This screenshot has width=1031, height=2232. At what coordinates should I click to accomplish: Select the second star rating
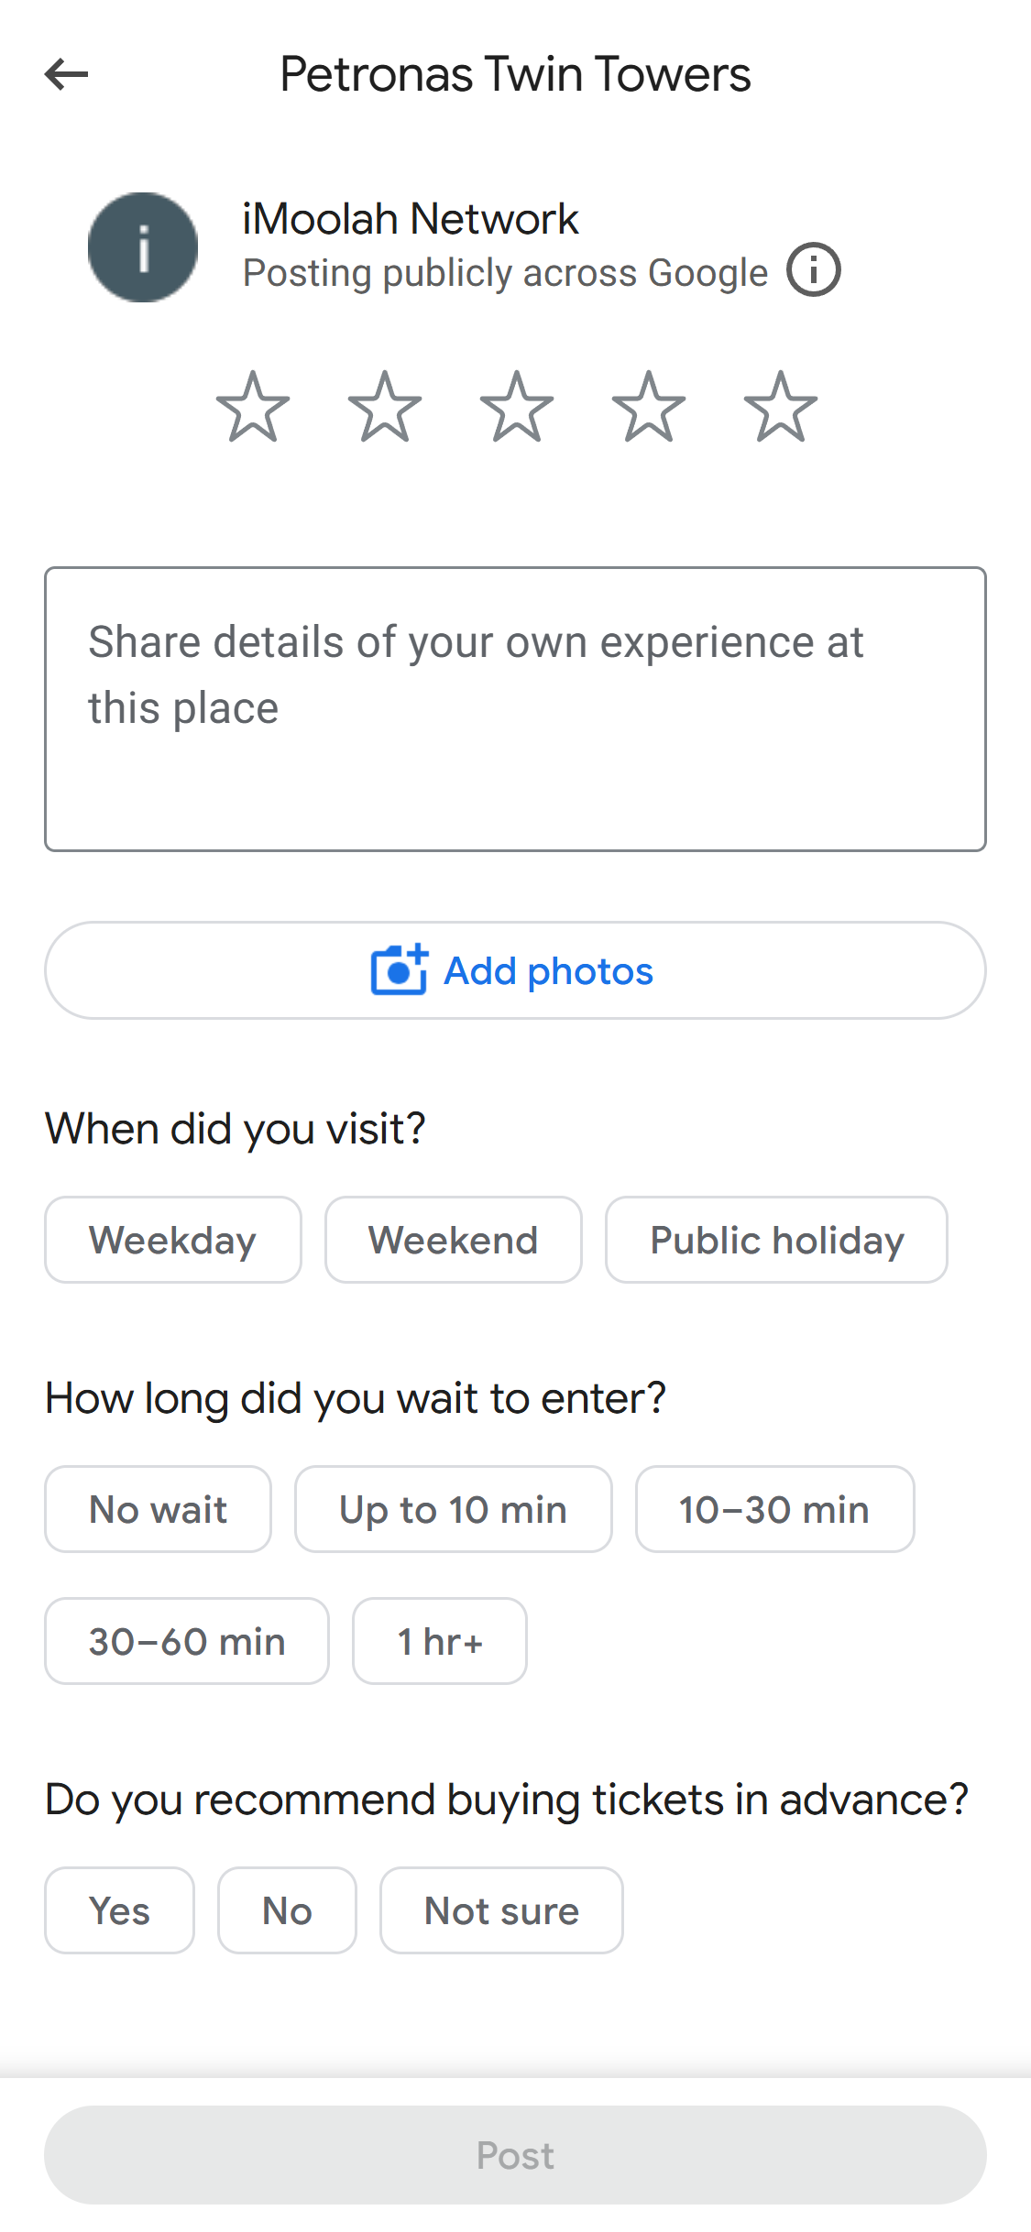pos(385,408)
